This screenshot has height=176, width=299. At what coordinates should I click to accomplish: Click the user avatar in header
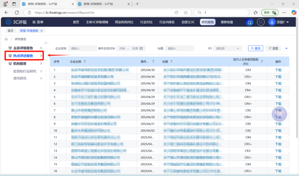coord(272,22)
